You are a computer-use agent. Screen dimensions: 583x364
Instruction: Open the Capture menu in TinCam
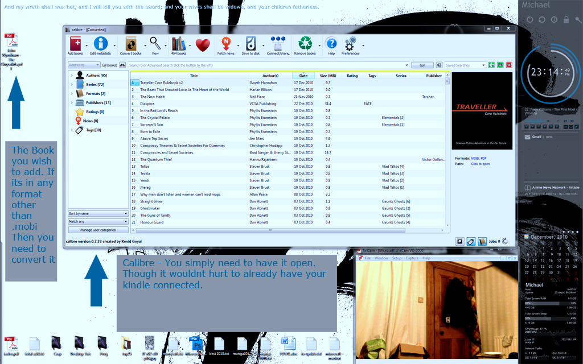click(x=412, y=258)
